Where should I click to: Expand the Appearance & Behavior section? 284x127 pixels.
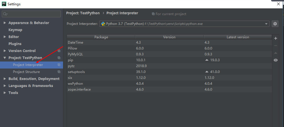pyautogui.click(x=5, y=23)
